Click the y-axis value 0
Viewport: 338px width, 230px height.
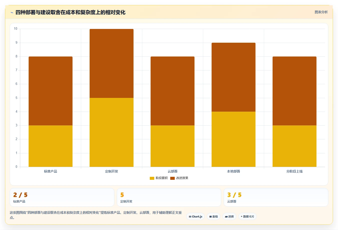[x=16, y=167]
